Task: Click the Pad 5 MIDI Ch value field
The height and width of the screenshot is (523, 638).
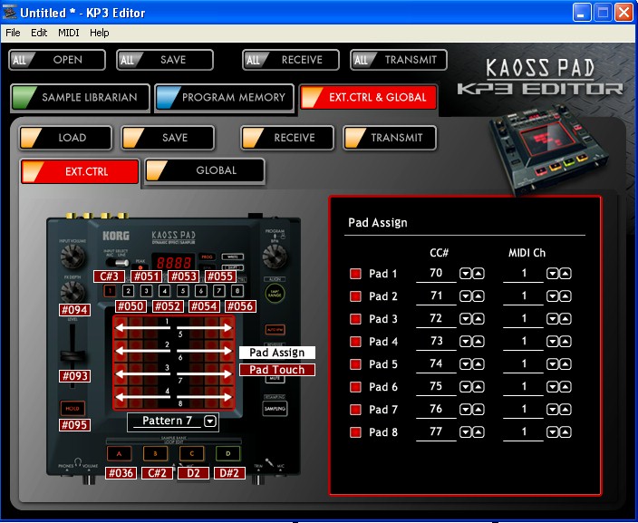Action: click(523, 363)
